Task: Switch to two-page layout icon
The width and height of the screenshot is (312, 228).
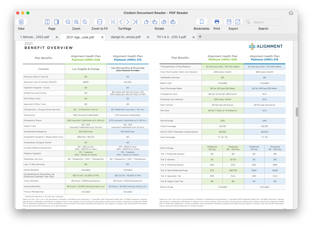Action: pyautogui.click(x=47, y=22)
